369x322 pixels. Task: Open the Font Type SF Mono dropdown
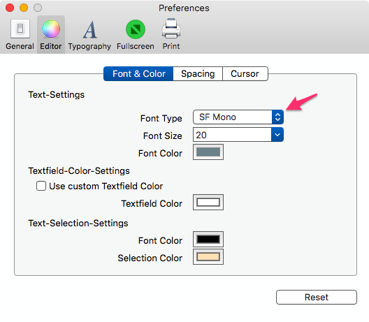[x=238, y=117]
